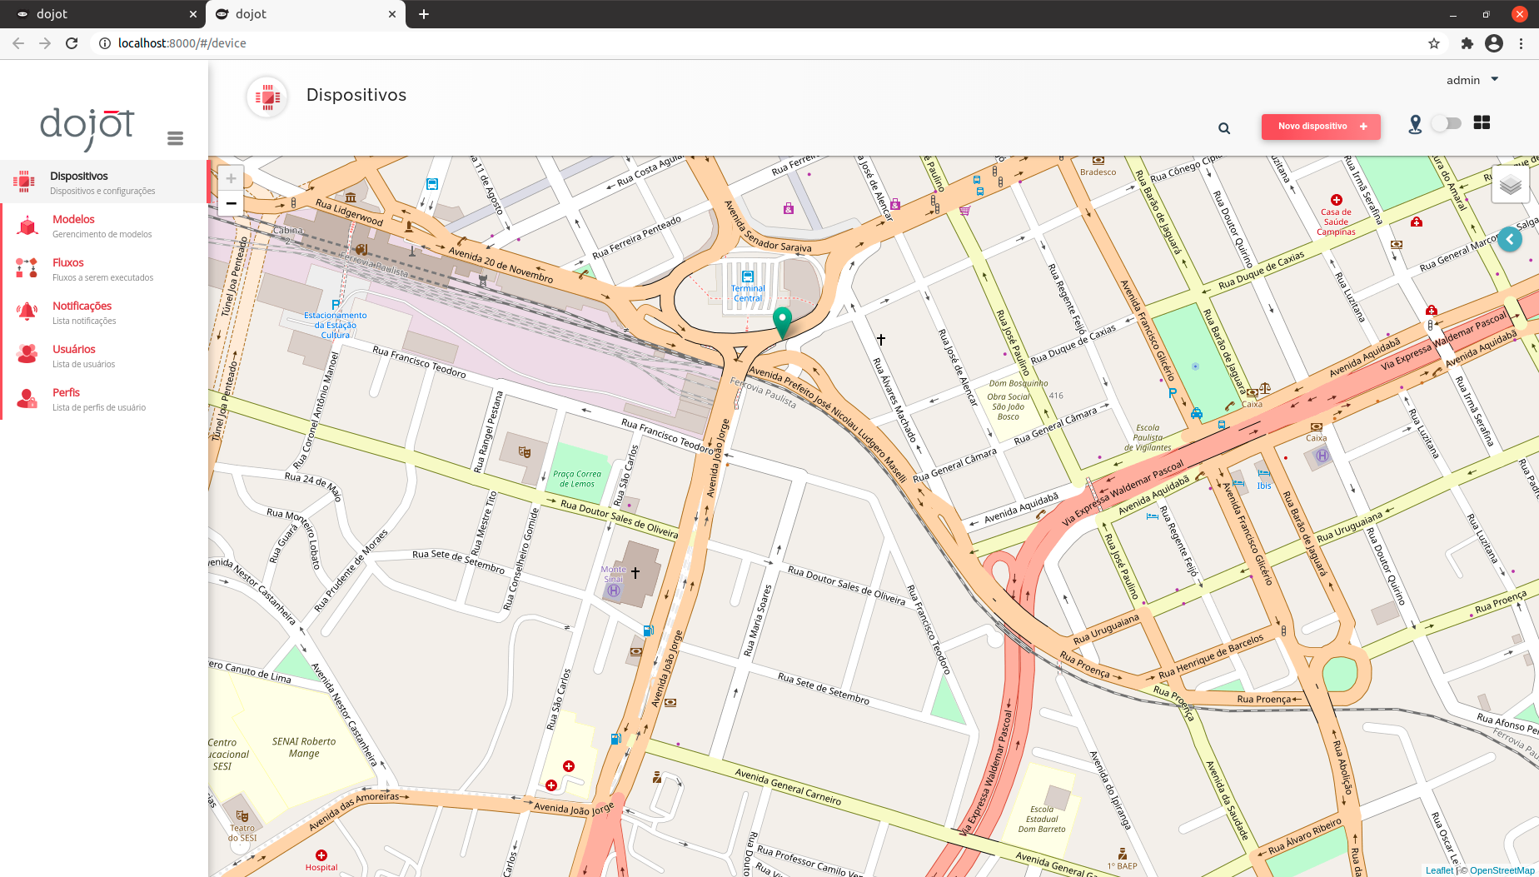This screenshot has width=1539, height=877.
Task: Open a new browser tab
Action: [424, 14]
